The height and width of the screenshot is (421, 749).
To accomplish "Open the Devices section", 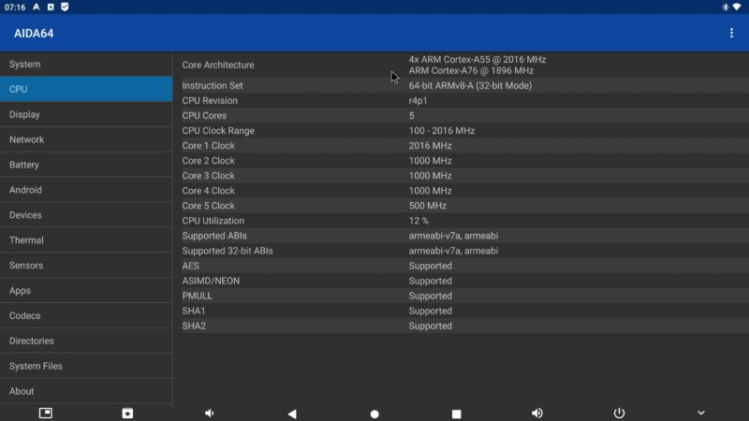I will tap(86, 215).
